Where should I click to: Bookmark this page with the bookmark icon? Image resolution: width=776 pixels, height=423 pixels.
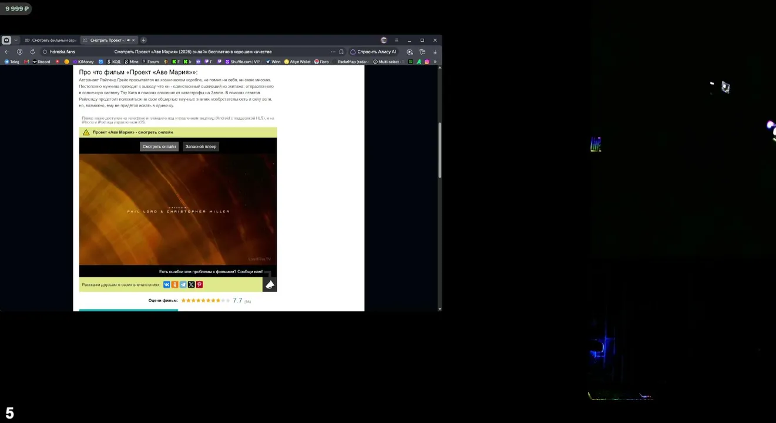point(341,52)
